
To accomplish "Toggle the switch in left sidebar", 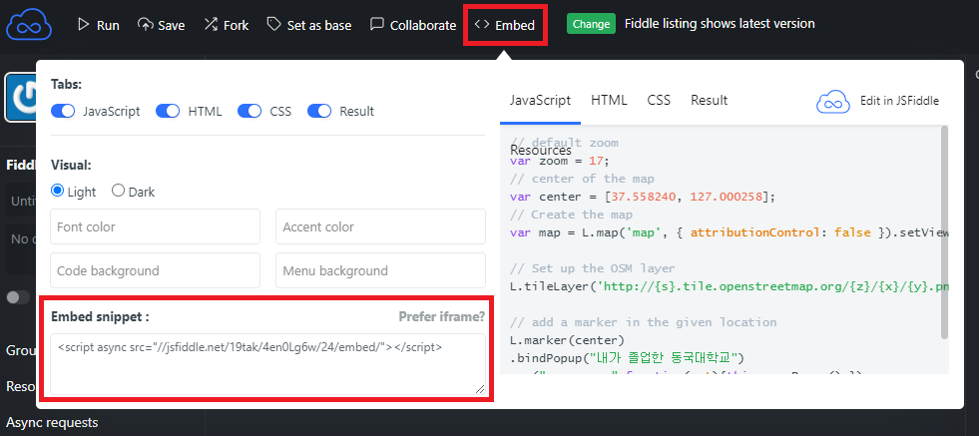I will click(x=18, y=297).
